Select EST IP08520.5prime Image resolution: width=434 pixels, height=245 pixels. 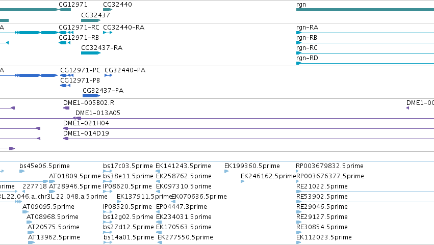(127, 207)
